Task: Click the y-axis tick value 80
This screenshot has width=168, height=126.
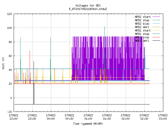Action: 10,42
